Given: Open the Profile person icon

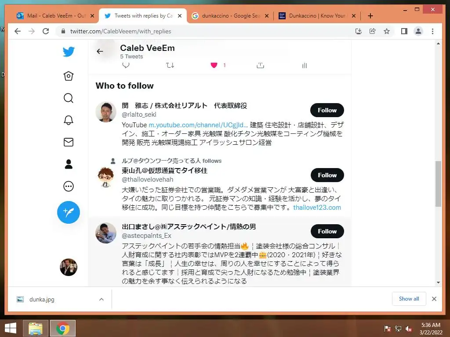Looking at the screenshot, I should point(69,164).
